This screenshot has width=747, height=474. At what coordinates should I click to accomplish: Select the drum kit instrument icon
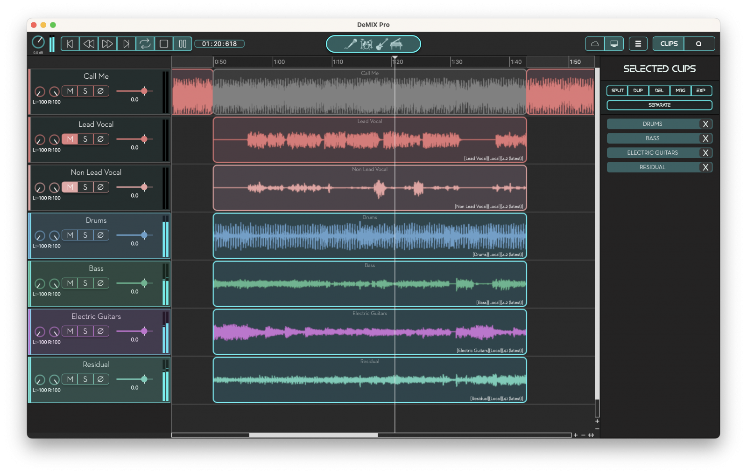366,44
